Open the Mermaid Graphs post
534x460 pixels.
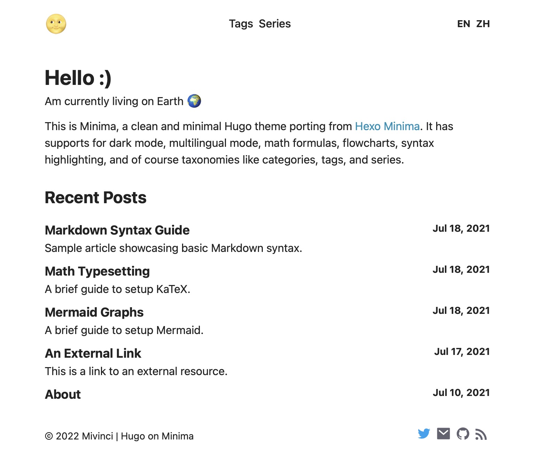[x=94, y=312]
